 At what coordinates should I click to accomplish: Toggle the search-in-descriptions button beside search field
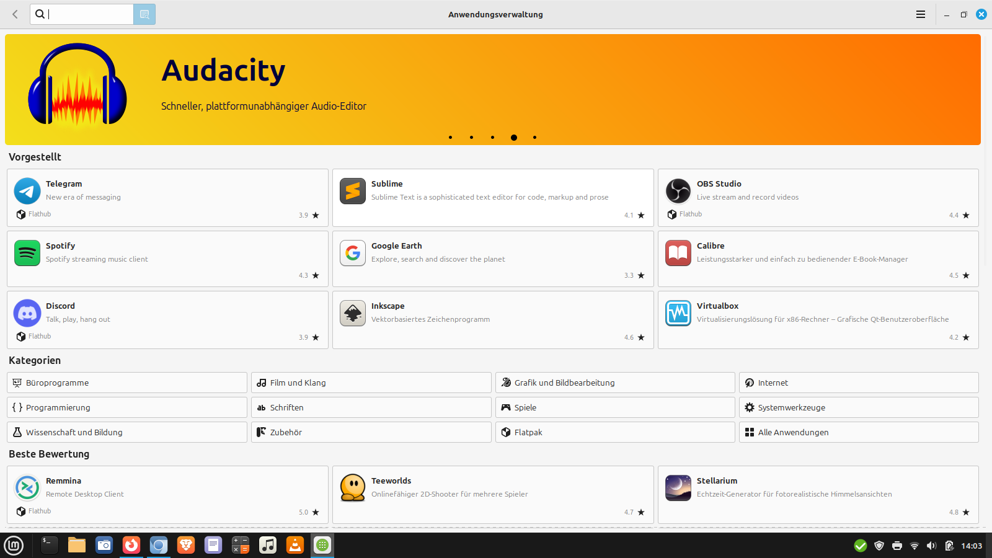[144, 14]
